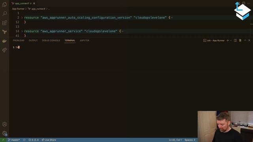The image size is (253, 142).
Task: Open the Live Share view in activity bar
Action: (4, 50)
